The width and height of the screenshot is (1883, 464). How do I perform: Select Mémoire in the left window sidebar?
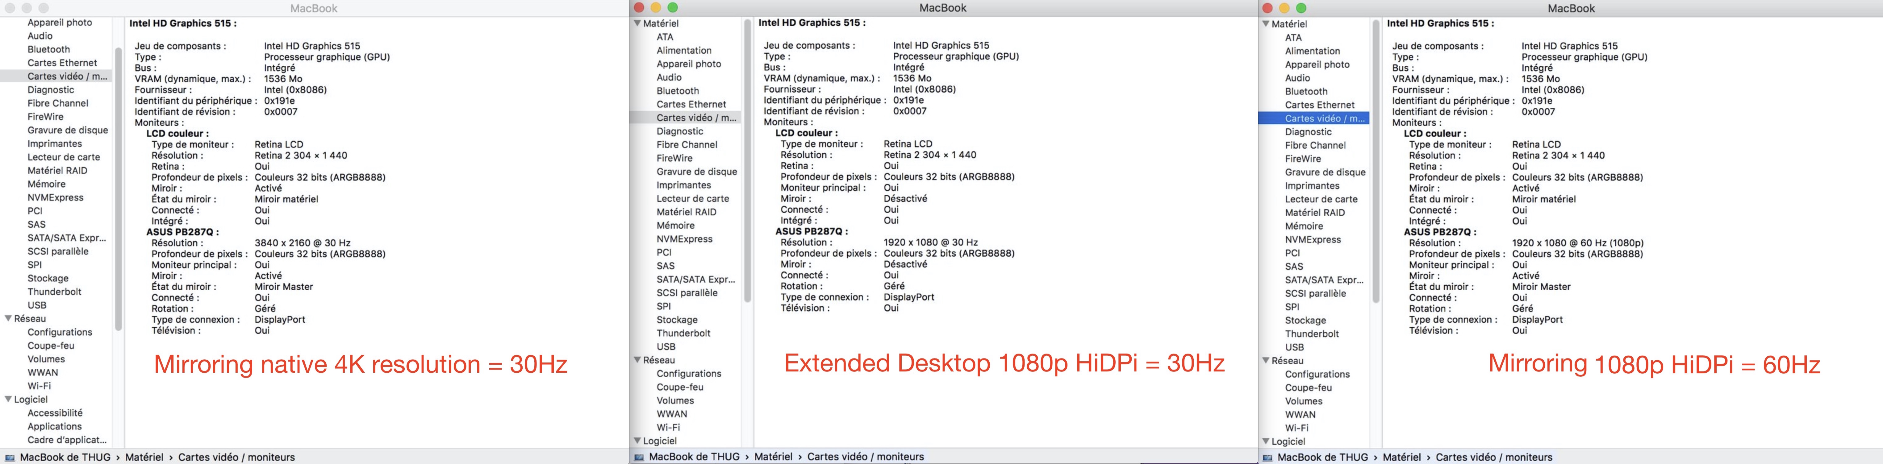47,184
